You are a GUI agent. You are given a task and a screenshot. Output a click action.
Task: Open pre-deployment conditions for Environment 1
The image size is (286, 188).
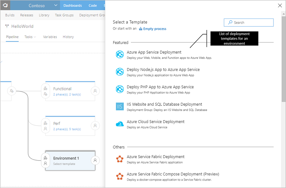45,161
